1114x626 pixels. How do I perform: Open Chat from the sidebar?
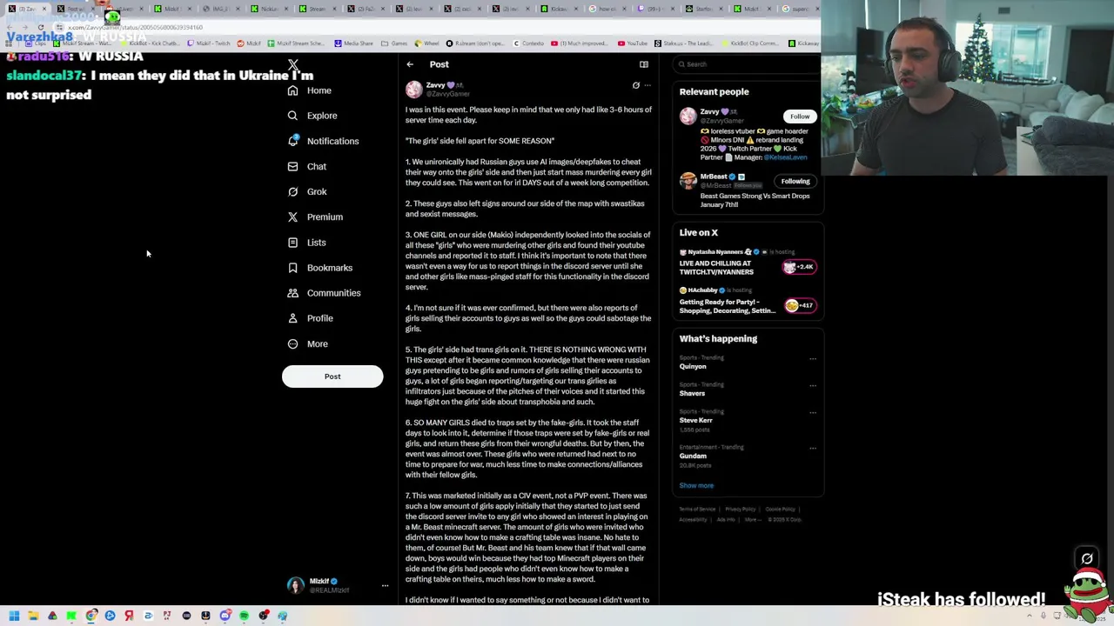[307, 166]
